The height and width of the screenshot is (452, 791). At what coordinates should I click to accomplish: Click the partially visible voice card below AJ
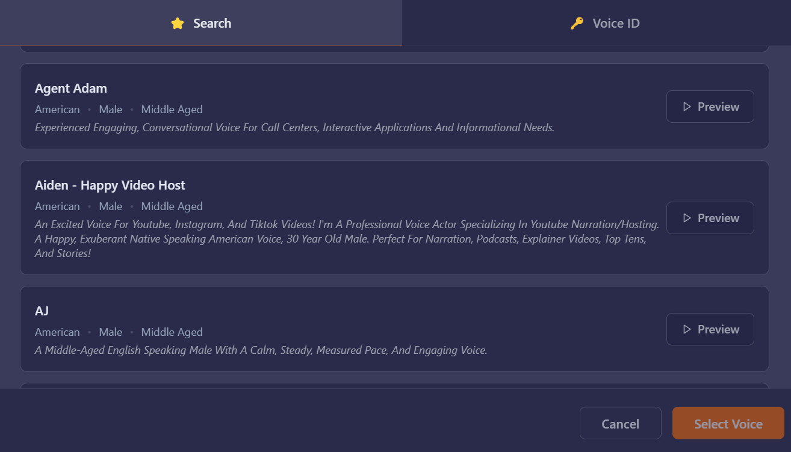(394, 385)
